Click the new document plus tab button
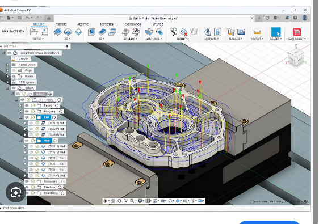The image size is (319, 224). 259,18
